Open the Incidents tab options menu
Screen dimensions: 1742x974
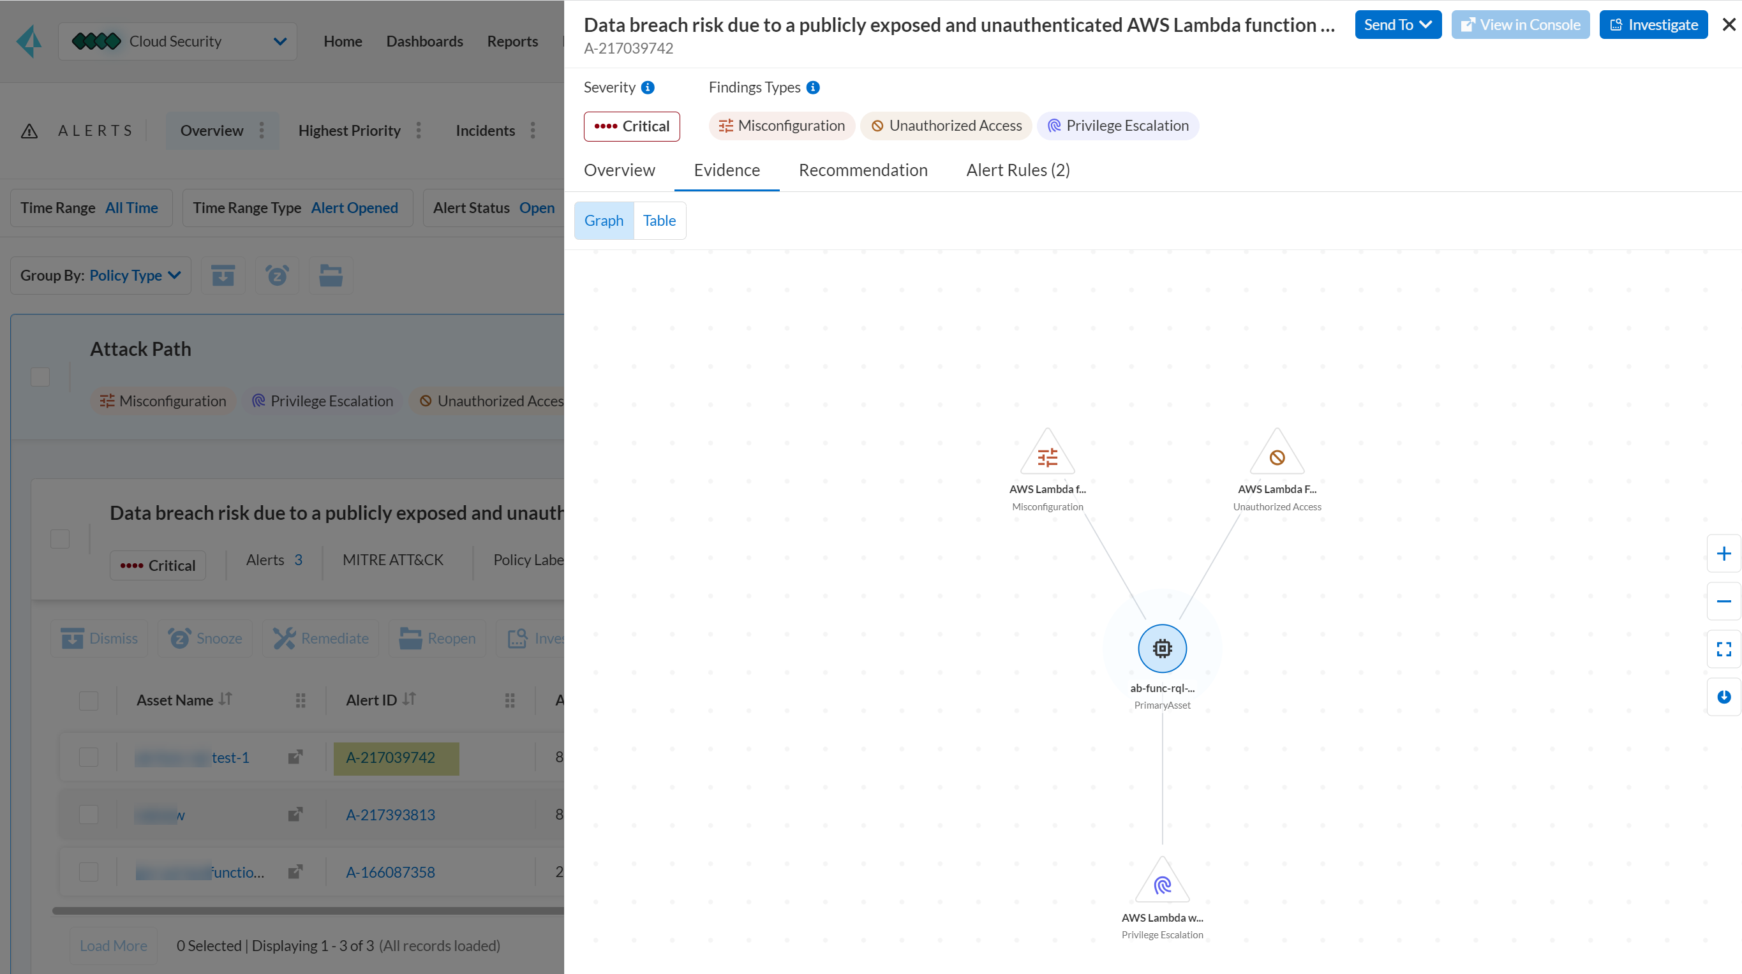pos(533,131)
